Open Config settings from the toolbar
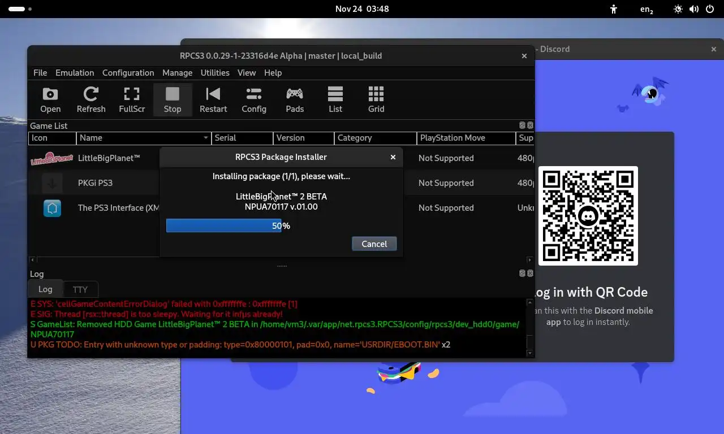724x434 pixels. [x=254, y=100]
